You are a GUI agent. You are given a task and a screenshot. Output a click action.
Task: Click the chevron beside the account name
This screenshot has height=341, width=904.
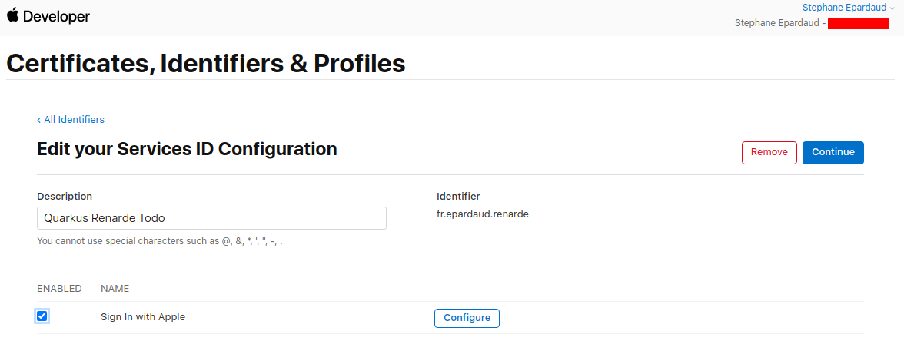tap(892, 8)
